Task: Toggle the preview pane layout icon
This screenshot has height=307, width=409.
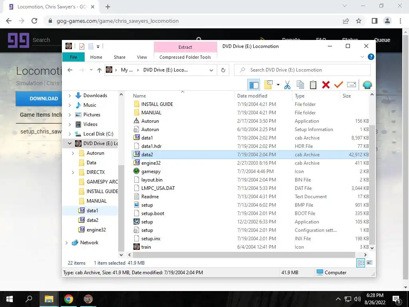Action: pos(254,85)
